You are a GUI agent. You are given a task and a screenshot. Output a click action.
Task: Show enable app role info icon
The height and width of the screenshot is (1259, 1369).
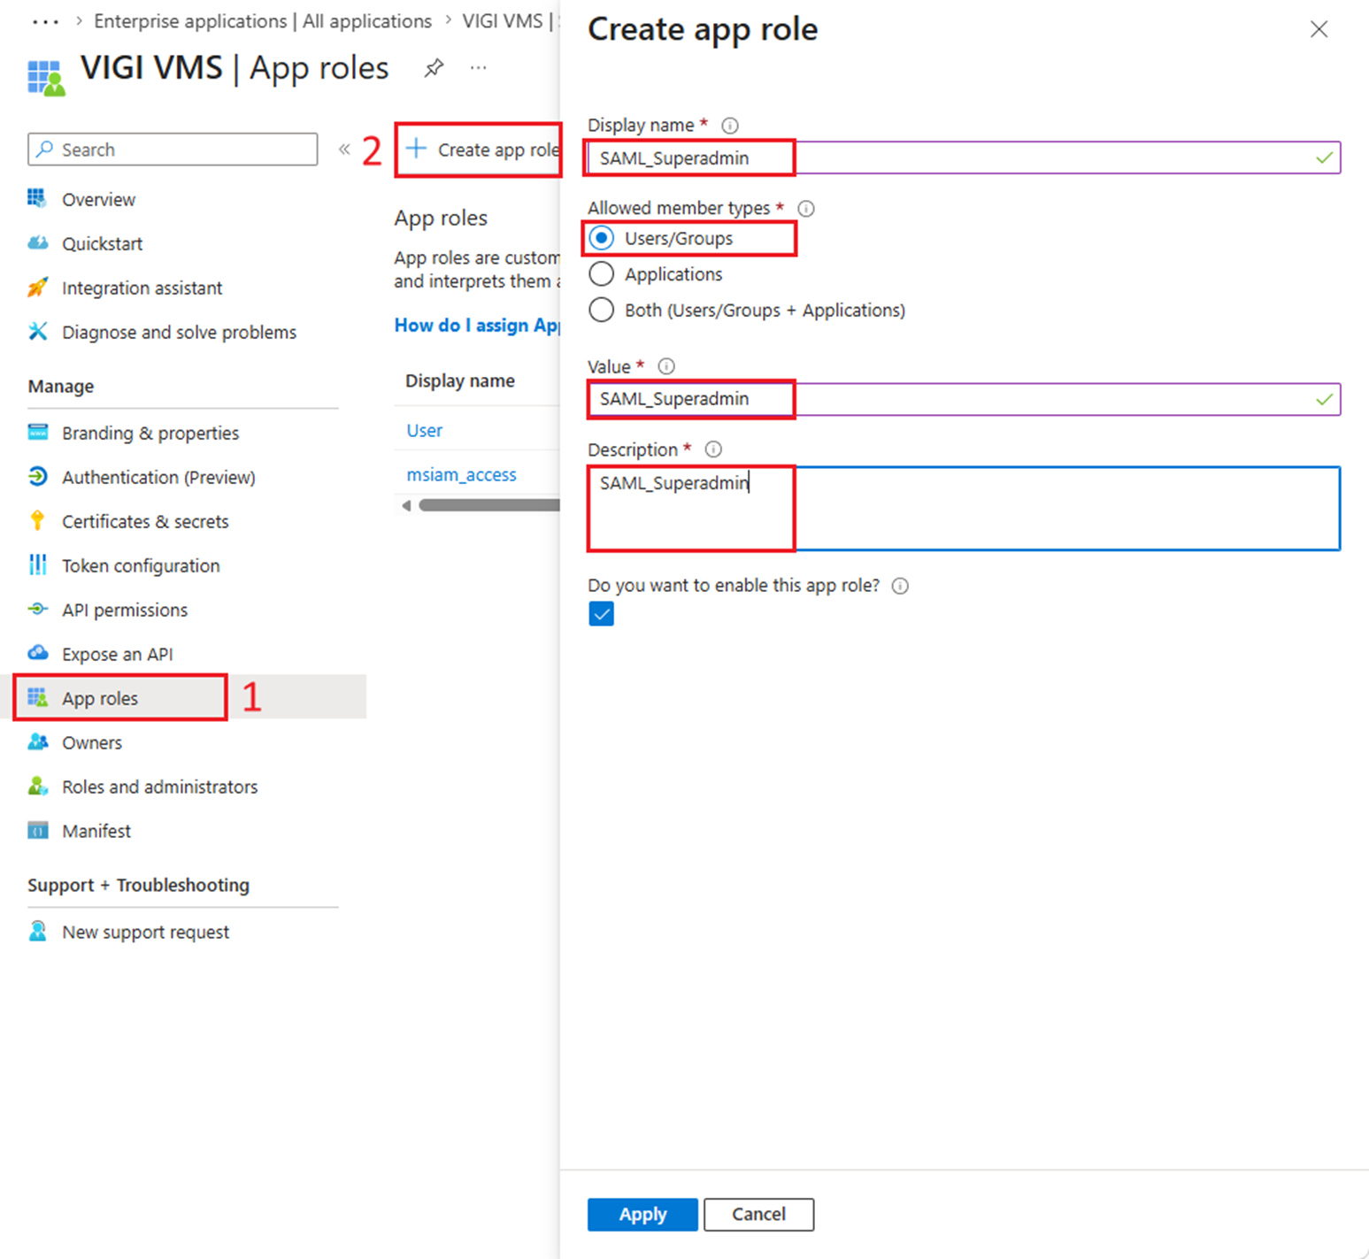pyautogui.click(x=900, y=586)
